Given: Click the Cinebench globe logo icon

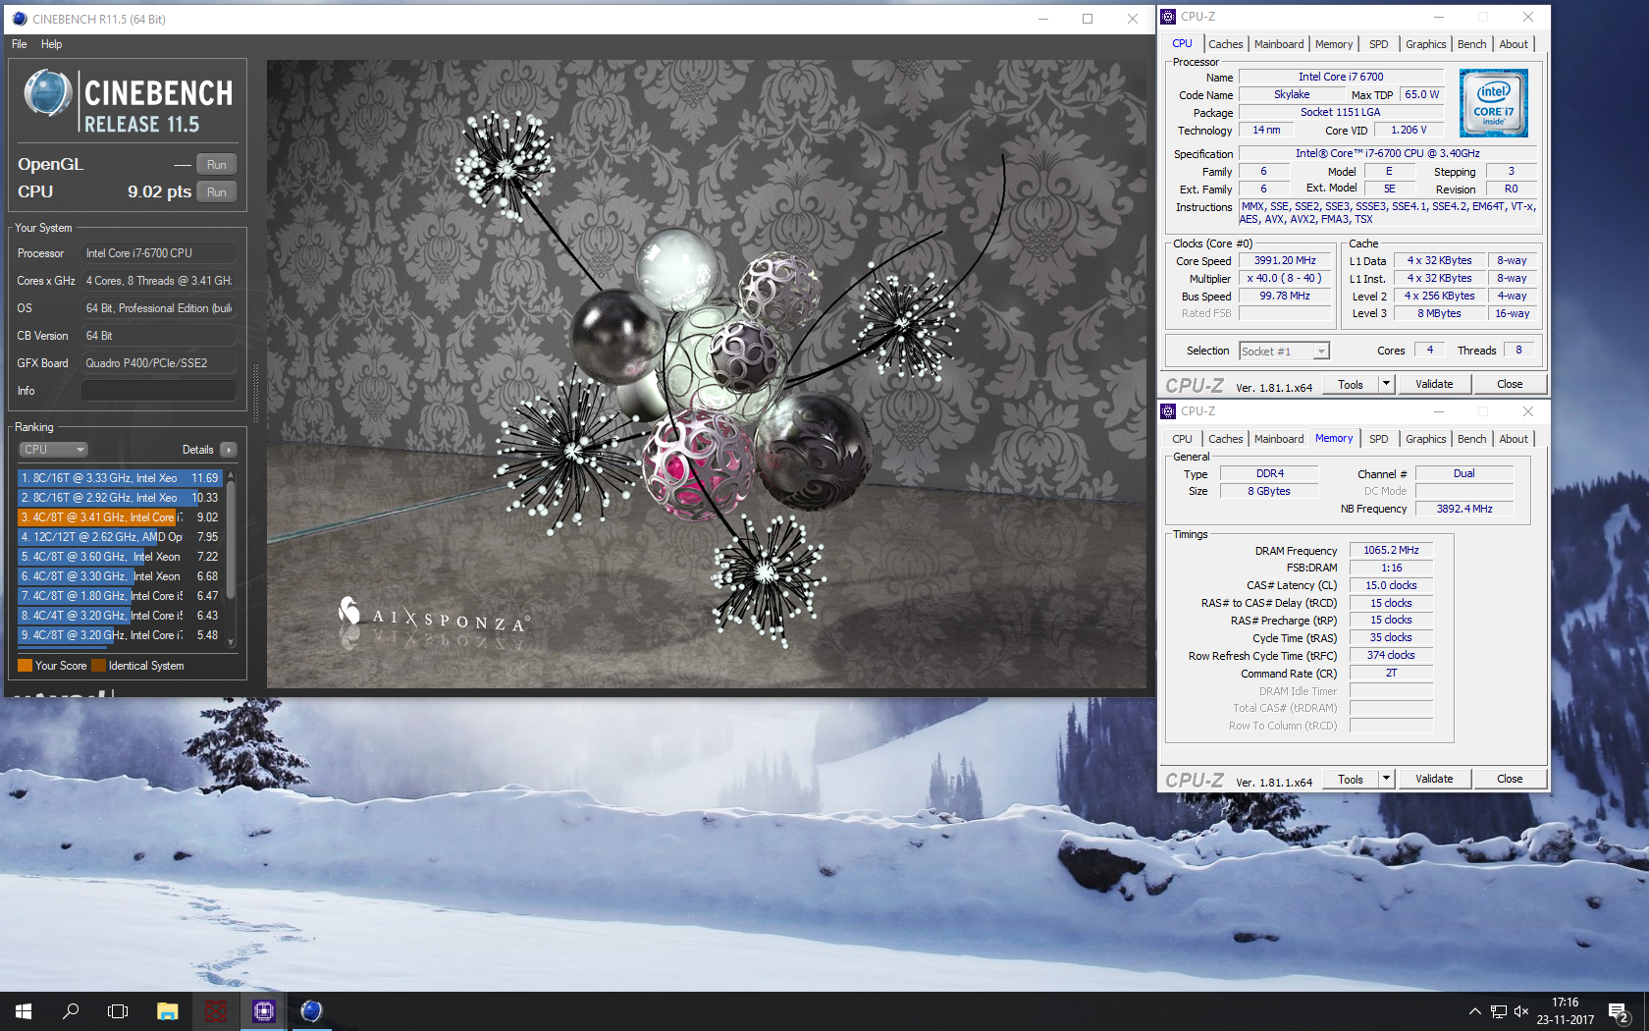Looking at the screenshot, I should pos(47,94).
